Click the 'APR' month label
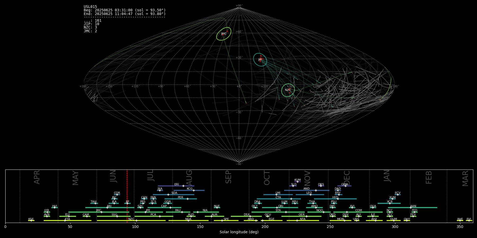Image resolution: width=477 pixels, height=238 pixels. point(37,177)
